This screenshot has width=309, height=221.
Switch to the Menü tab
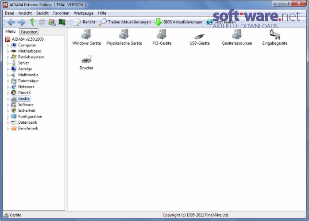(x=11, y=31)
